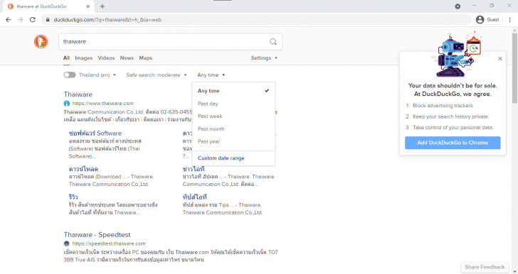The width and height of the screenshot is (518, 274).
Task: Collapse the Any time filter dropdown
Action: tap(211, 75)
